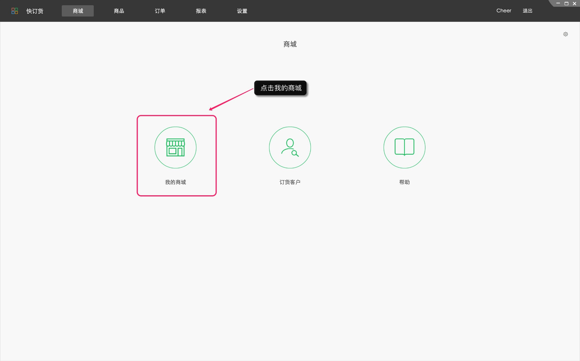Open the 订单 tab
Image resolution: width=580 pixels, height=361 pixels.
pyautogui.click(x=160, y=11)
